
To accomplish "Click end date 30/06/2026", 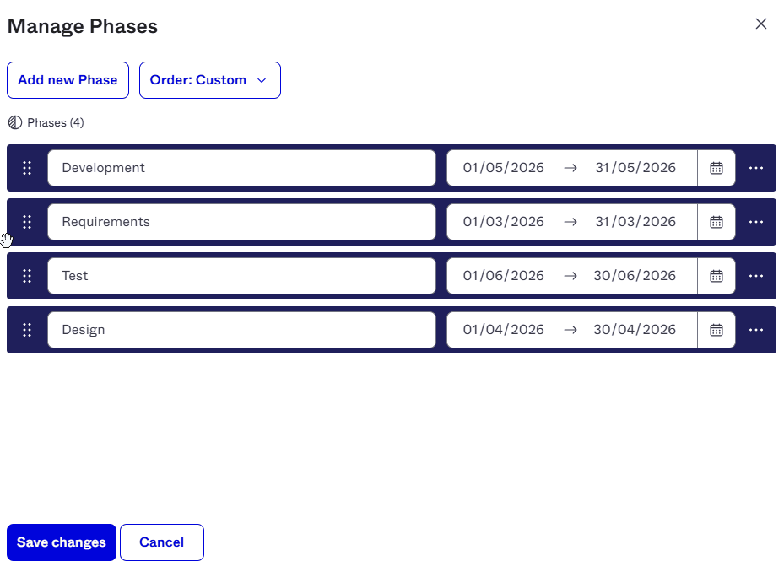I will [x=635, y=276].
